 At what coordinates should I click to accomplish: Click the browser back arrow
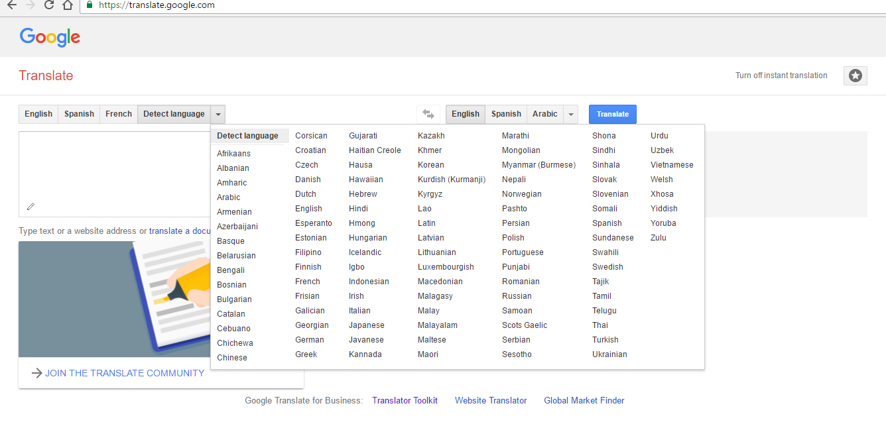point(11,6)
